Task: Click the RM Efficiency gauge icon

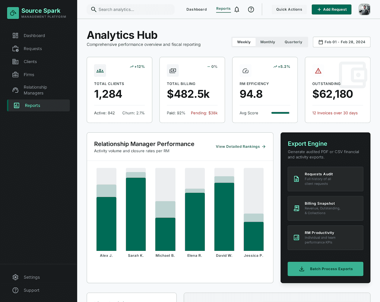Action: coord(245,71)
